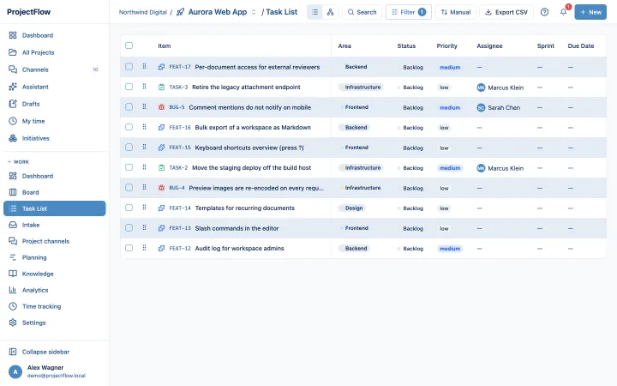Open the Manual sort dropdown

pos(456,12)
